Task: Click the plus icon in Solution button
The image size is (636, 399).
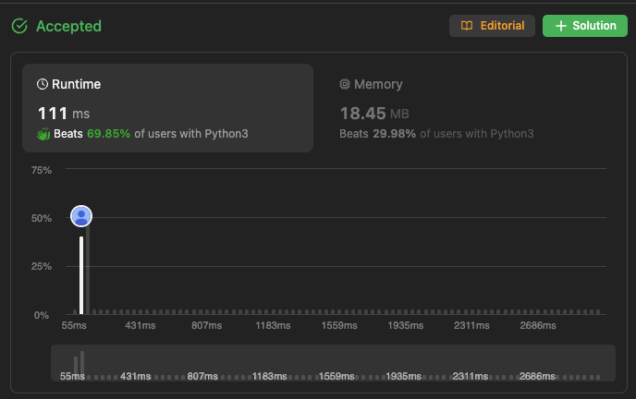Action: click(560, 26)
